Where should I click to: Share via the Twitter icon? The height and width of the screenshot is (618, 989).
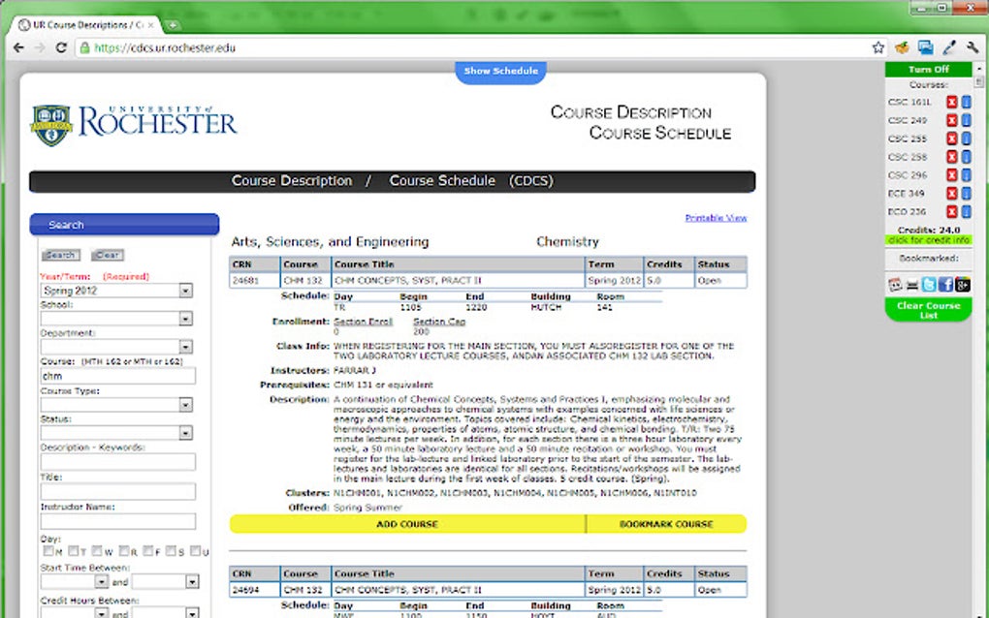coord(929,285)
